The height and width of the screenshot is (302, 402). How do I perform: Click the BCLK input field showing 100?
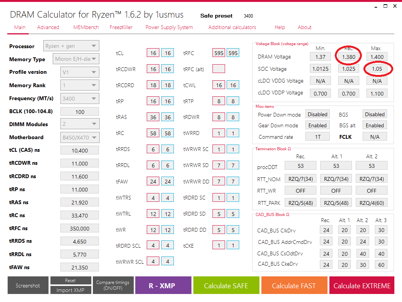80,112
